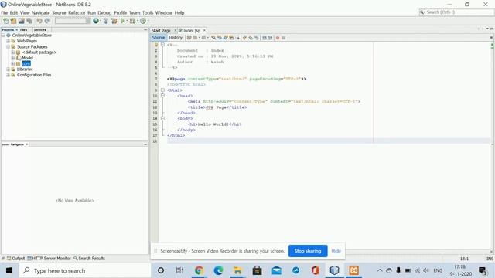Toggle Rectangular Selection icon in editor toolbar
Screen dimensions: 495x278
pos(237,38)
